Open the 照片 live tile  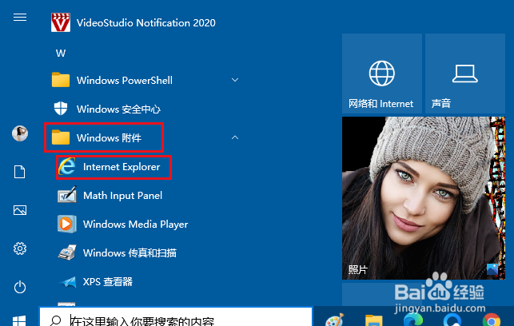click(x=424, y=198)
